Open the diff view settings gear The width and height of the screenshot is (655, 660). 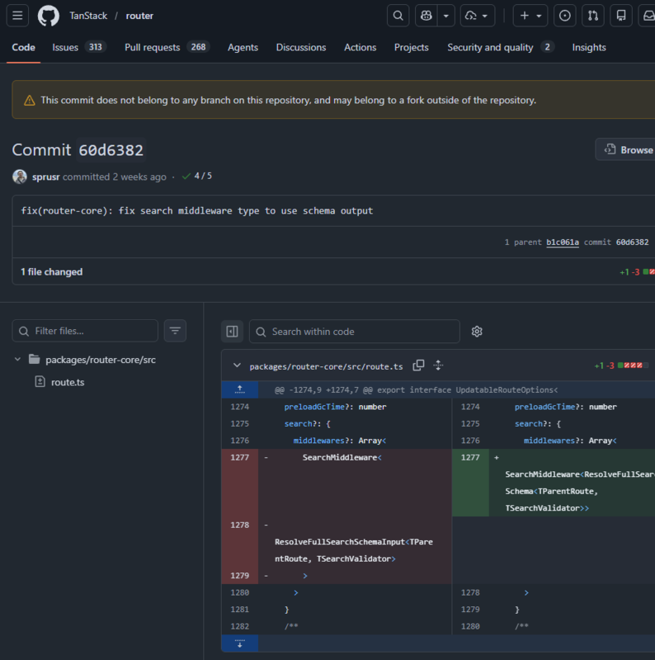(477, 332)
